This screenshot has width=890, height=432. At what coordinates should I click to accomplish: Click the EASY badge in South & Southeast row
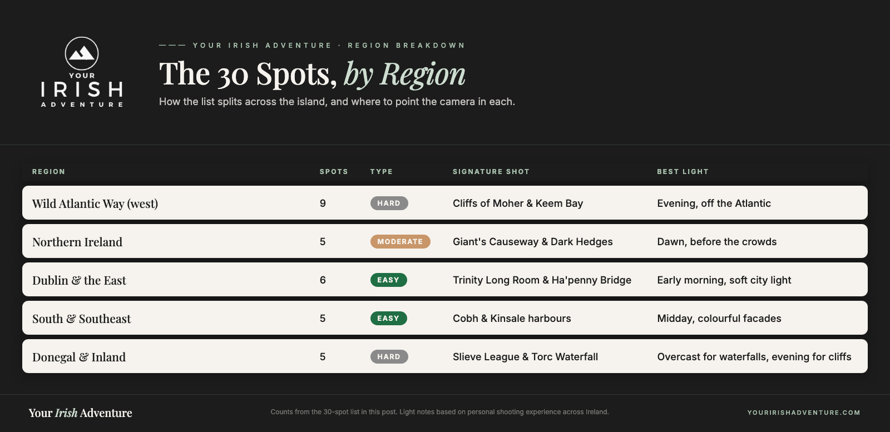tap(388, 319)
